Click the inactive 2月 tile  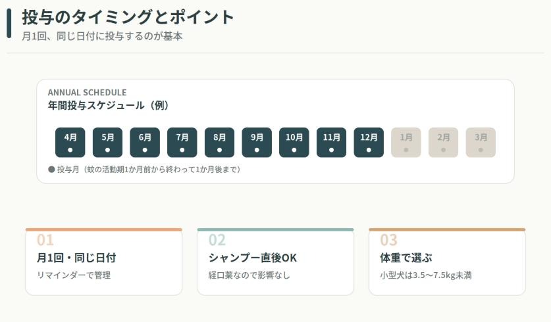pos(444,143)
